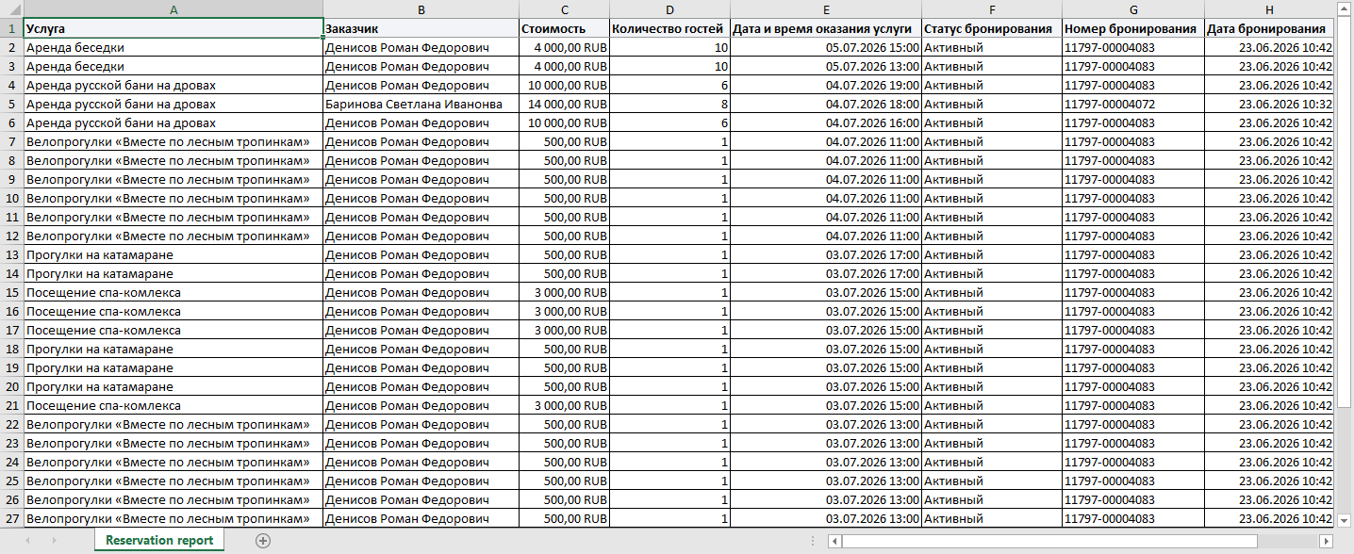Select row 21 header
The width and height of the screenshot is (1354, 554).
[11, 405]
